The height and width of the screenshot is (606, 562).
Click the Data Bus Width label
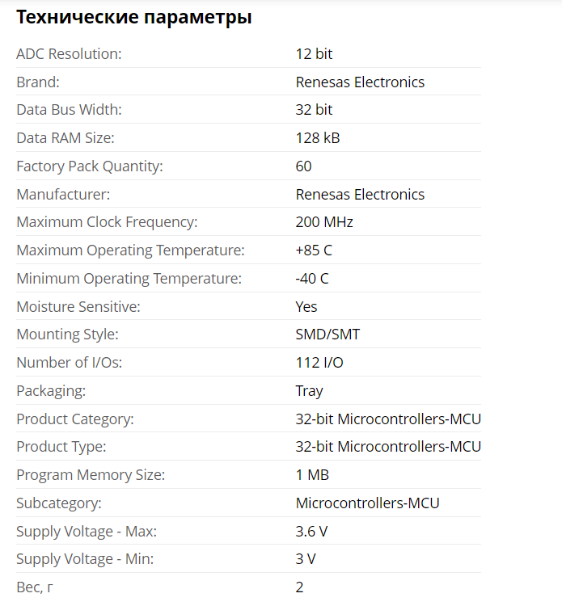pos(69,110)
